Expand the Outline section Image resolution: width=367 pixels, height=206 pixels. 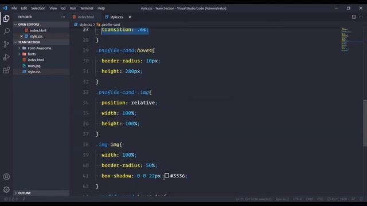click(x=15, y=193)
